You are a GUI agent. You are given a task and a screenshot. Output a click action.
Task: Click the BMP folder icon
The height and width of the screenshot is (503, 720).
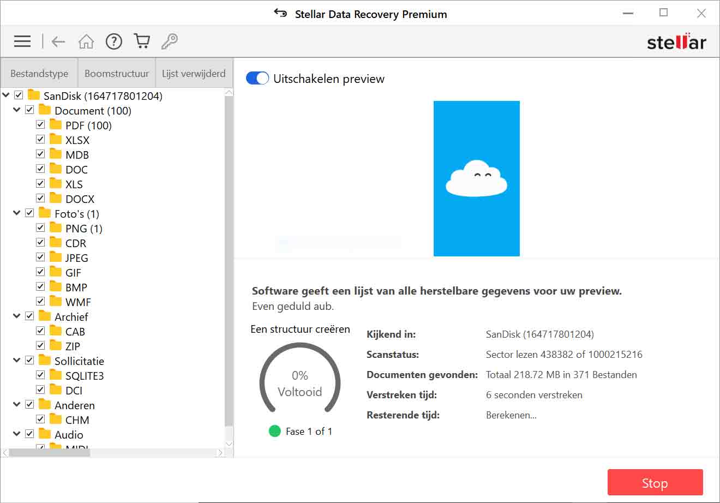[x=56, y=286]
